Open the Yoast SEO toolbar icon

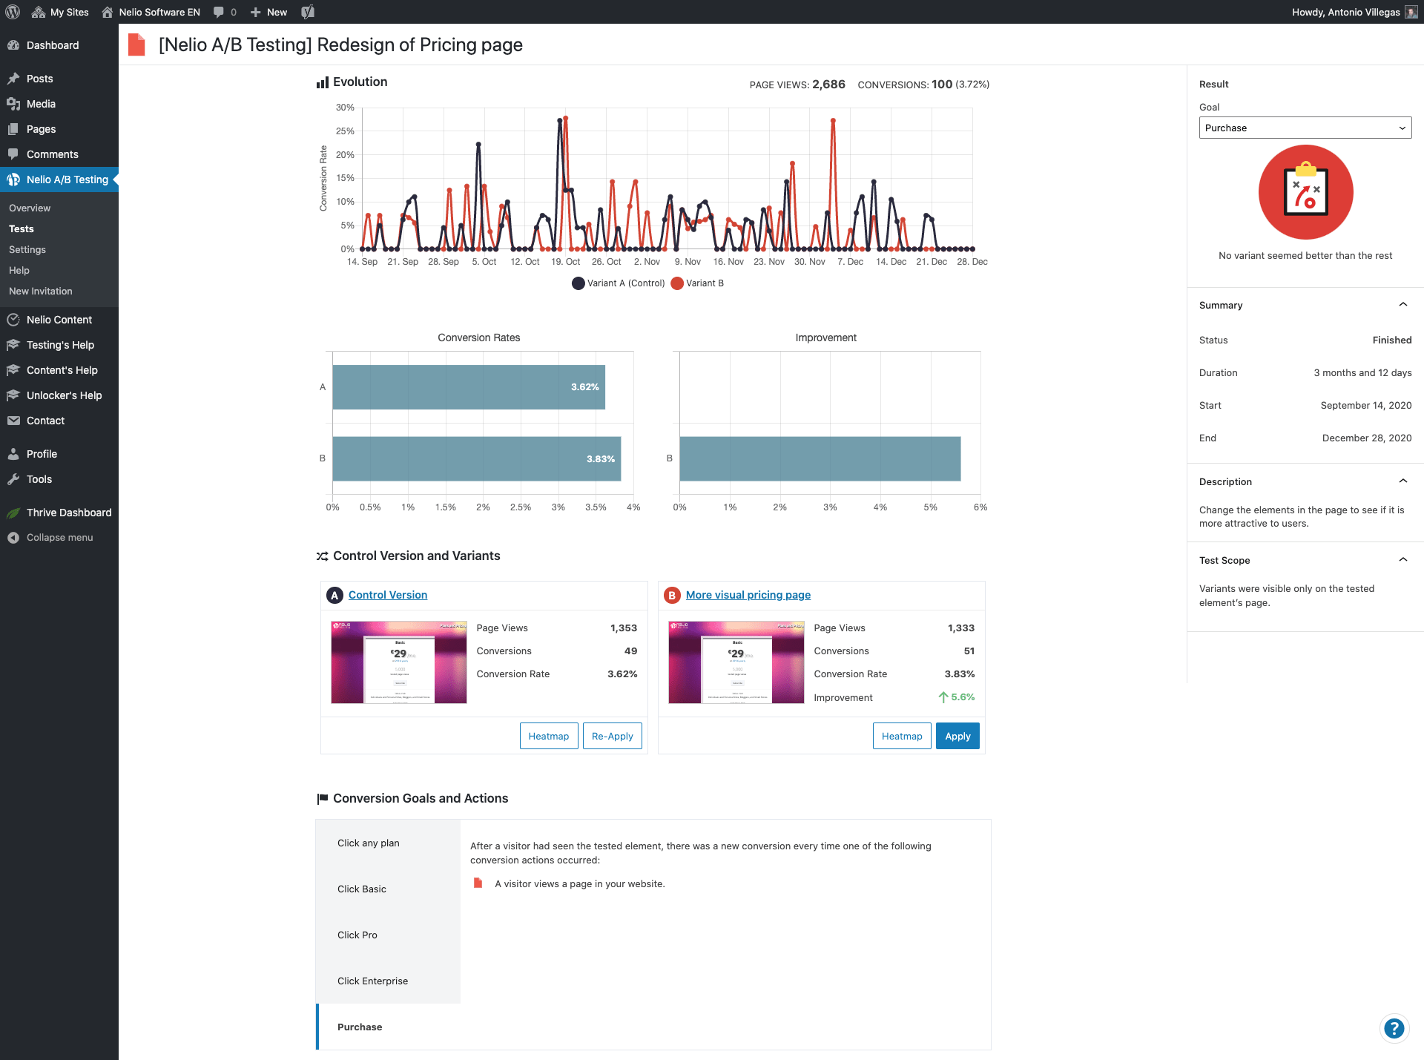[x=308, y=12]
